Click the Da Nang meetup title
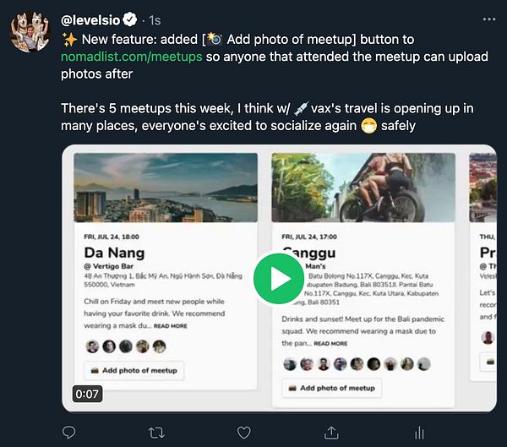This screenshot has height=447, width=507. [x=114, y=252]
